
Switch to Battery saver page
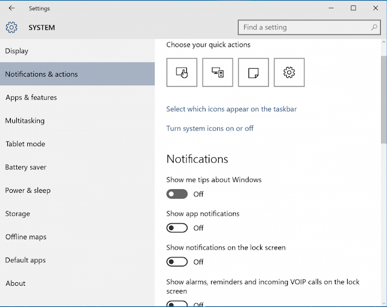click(x=25, y=167)
